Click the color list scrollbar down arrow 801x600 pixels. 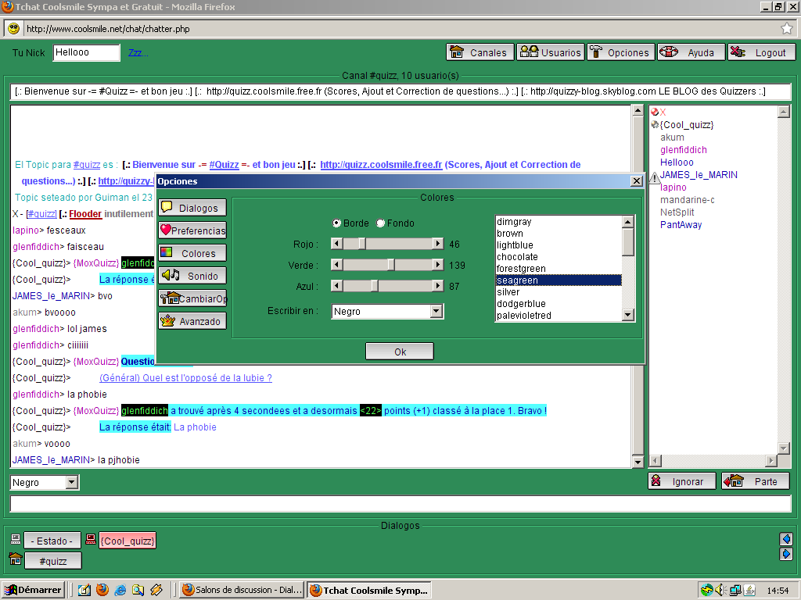(x=628, y=315)
